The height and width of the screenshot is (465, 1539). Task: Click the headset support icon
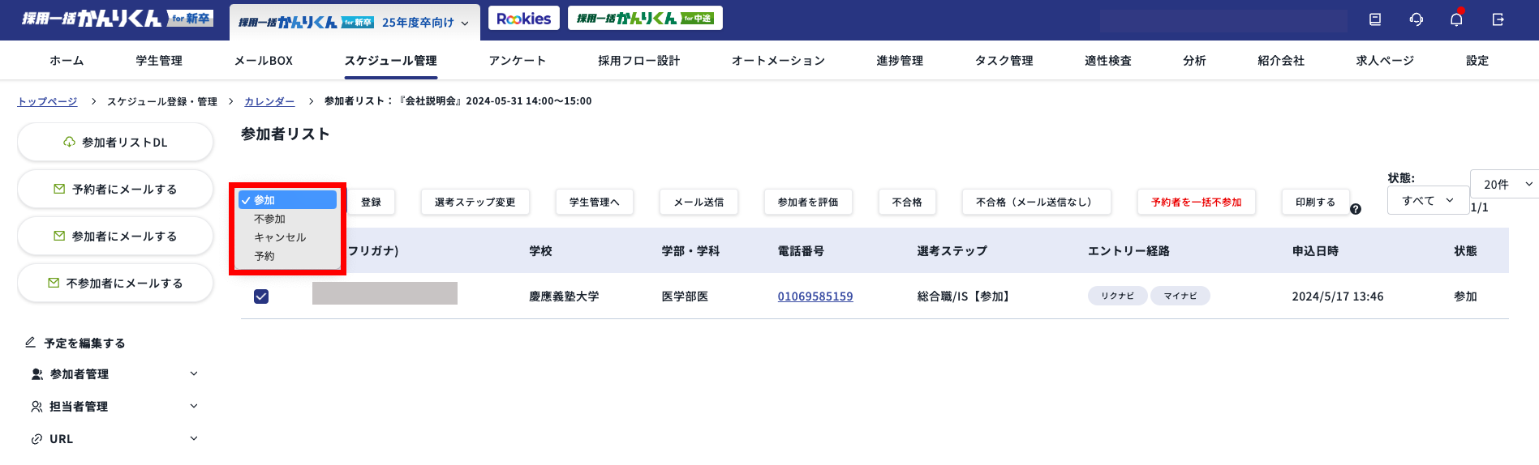click(x=1416, y=19)
